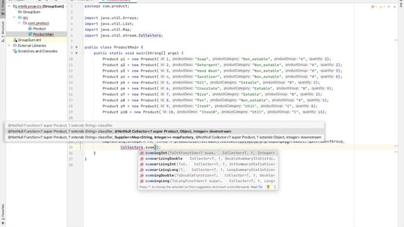Image resolution: width=404 pixels, height=227 pixels.
Task: Select the classifier-only groupingBy parameter hint
Action: click(165, 125)
